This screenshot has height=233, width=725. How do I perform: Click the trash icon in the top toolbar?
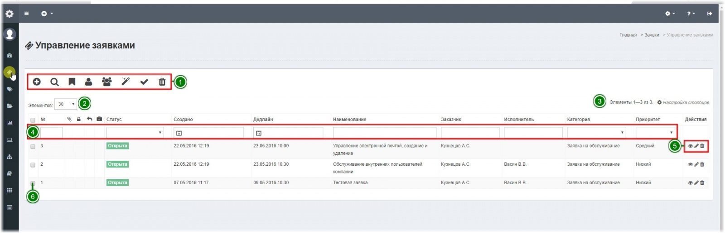[162, 82]
